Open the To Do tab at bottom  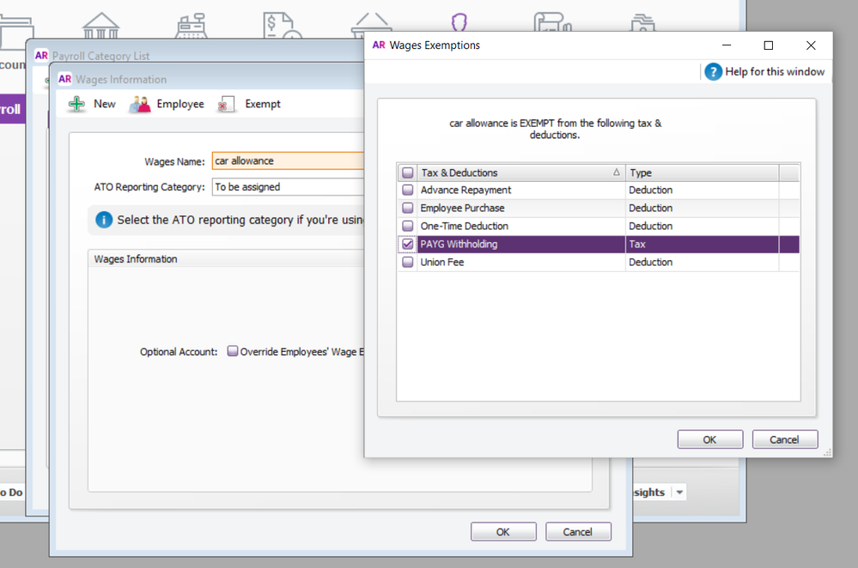pyautogui.click(x=11, y=492)
